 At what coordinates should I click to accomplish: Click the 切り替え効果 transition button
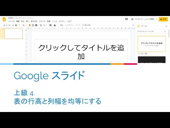[86, 25]
